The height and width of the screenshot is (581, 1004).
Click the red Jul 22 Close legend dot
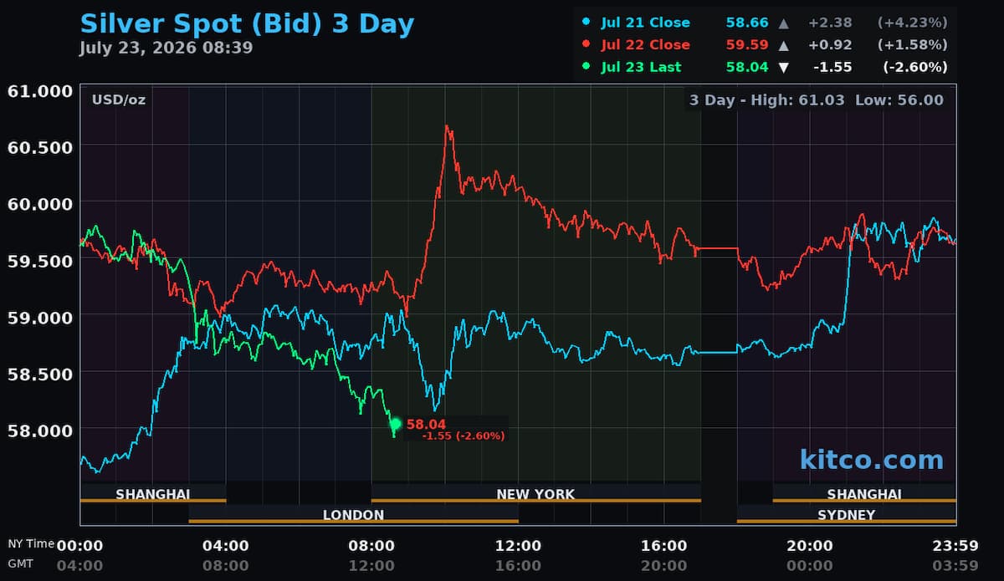587,44
